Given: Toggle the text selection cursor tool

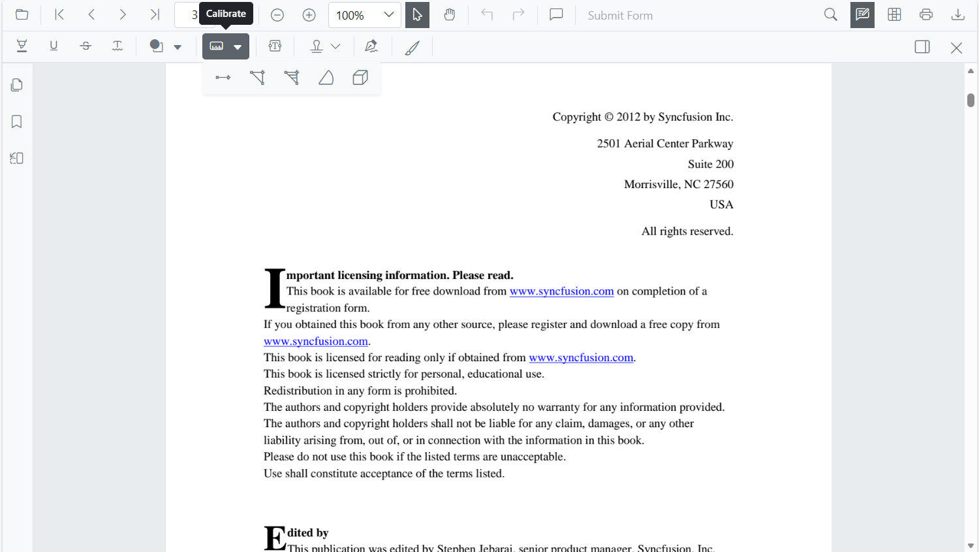Looking at the screenshot, I should point(417,15).
